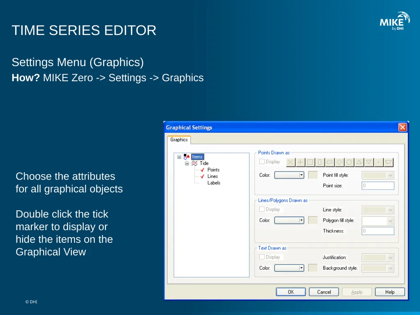This screenshot has height=315, width=420.
Task: Click the Tide wave icon in tree
Action: [x=194, y=163]
